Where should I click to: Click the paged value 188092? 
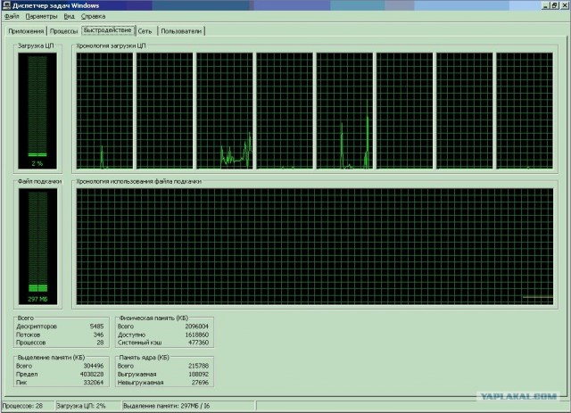[198, 374]
